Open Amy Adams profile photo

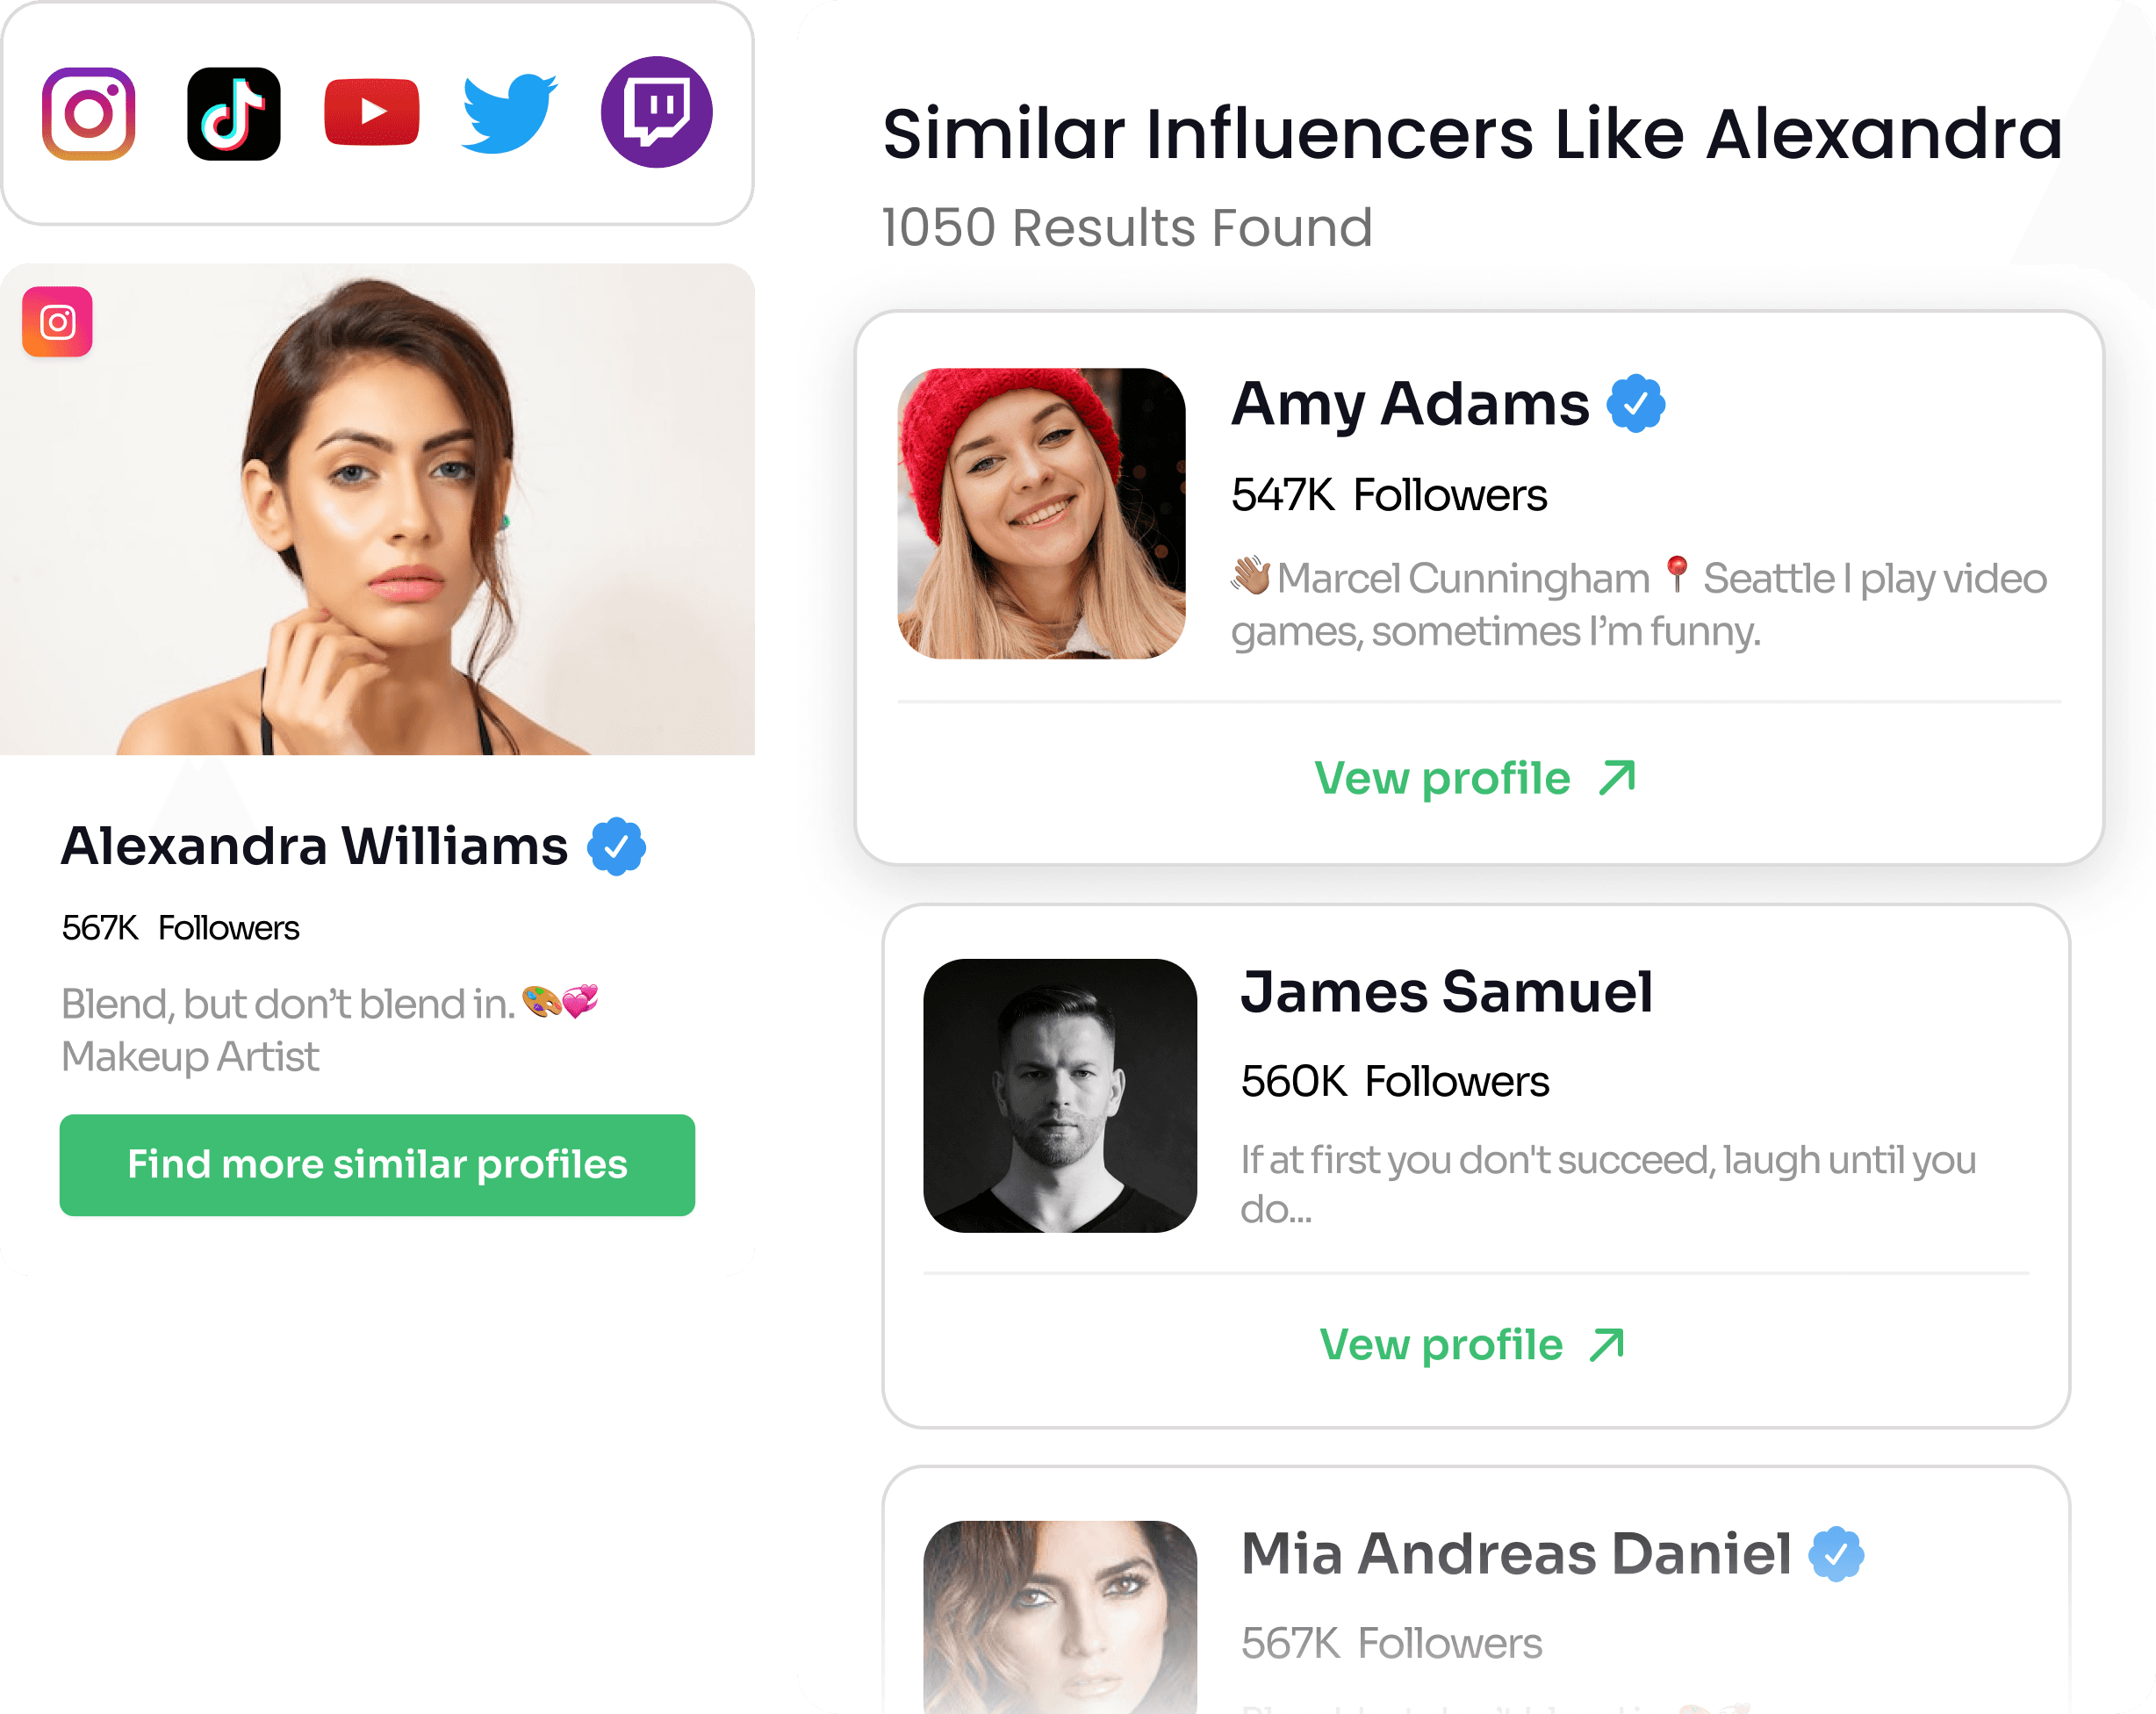coord(1041,513)
